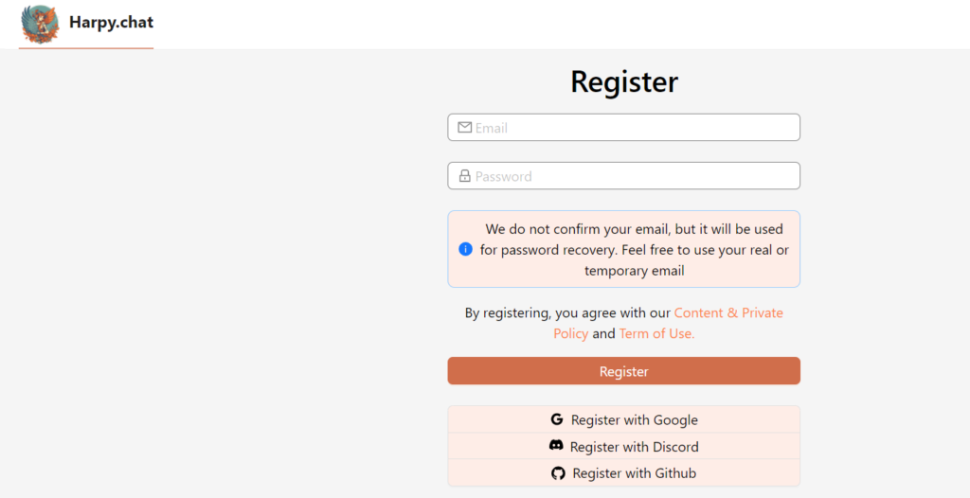Image resolution: width=970 pixels, height=498 pixels.
Task: Click the blue info circle icon
Action: point(465,249)
